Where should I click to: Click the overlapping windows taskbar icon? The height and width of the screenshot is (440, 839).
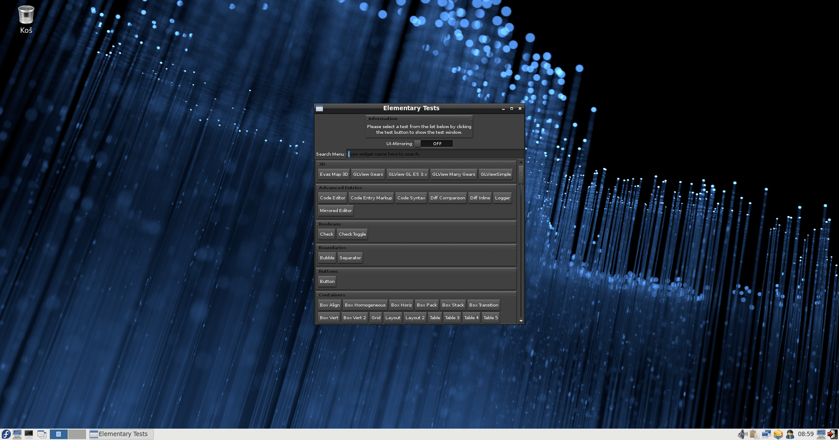42,434
